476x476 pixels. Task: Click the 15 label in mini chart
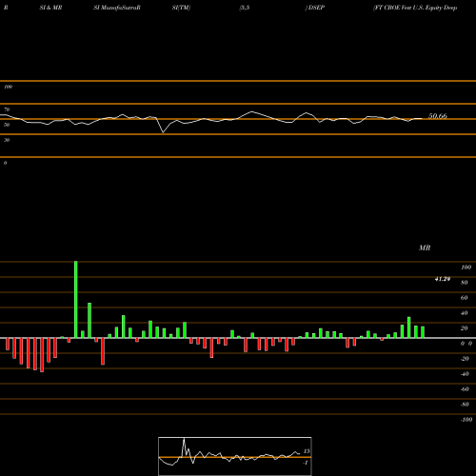coord(307,451)
